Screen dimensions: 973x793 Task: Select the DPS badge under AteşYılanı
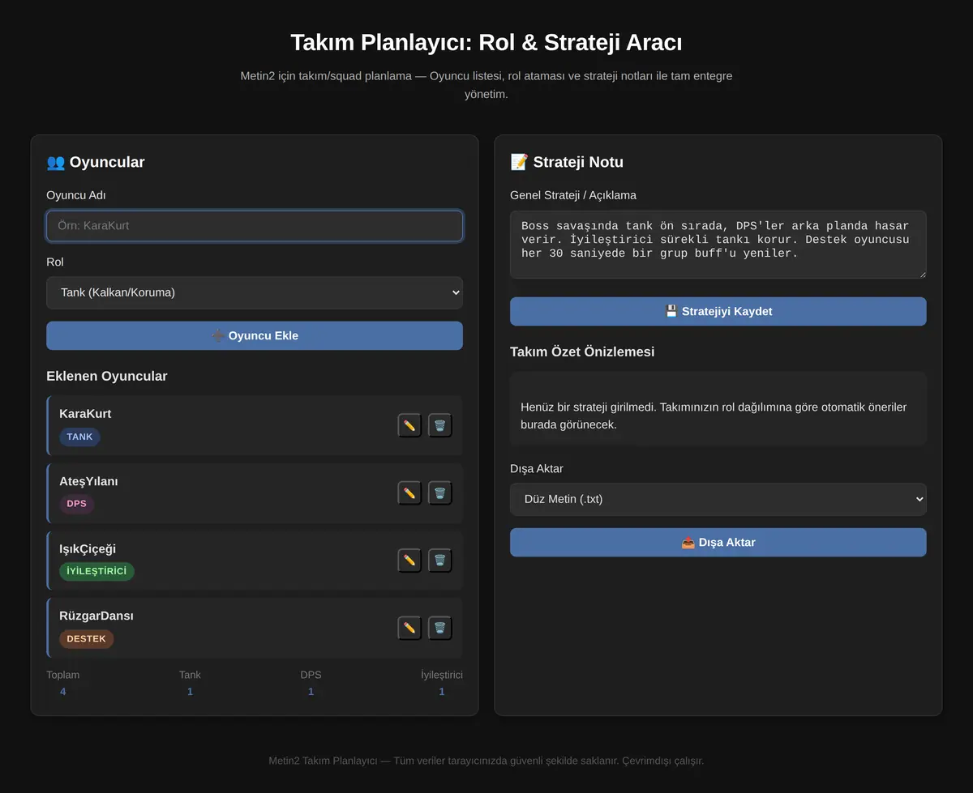click(76, 504)
